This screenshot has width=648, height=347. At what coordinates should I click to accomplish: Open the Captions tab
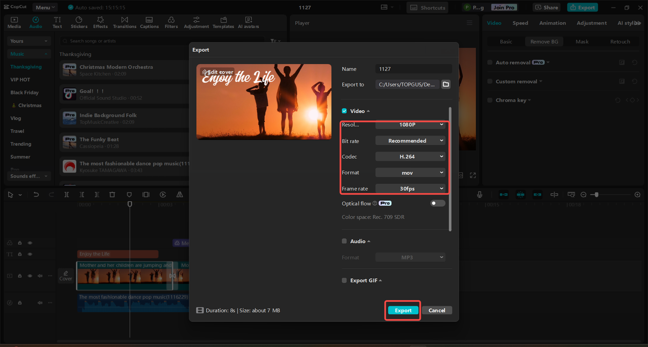pyautogui.click(x=149, y=22)
